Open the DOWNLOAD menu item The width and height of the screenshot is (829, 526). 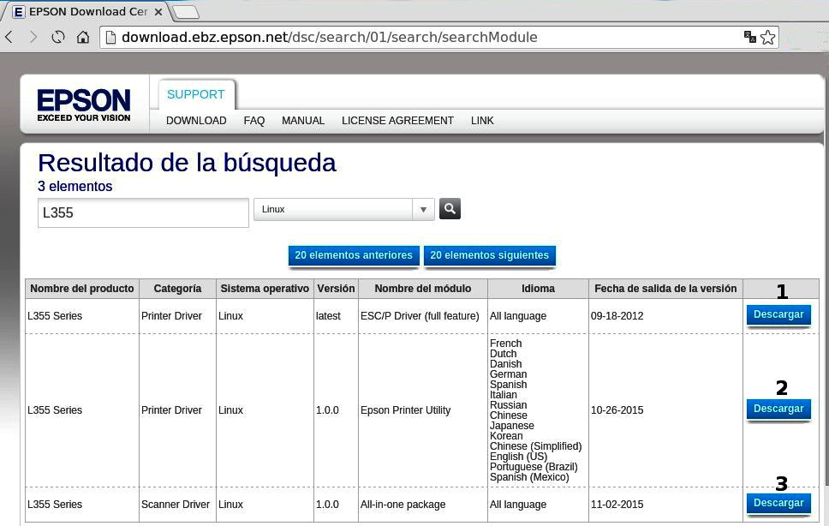[x=196, y=121]
